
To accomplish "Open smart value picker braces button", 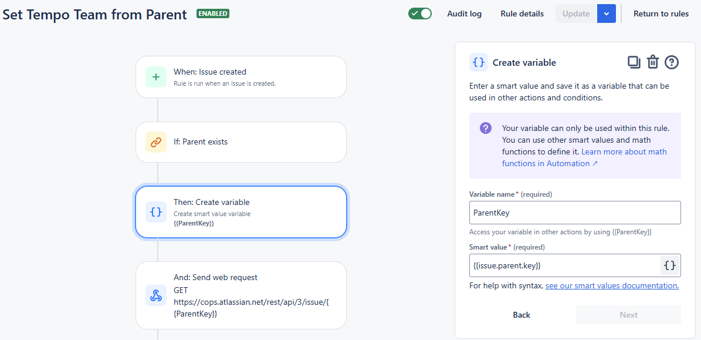I will tap(669, 265).
